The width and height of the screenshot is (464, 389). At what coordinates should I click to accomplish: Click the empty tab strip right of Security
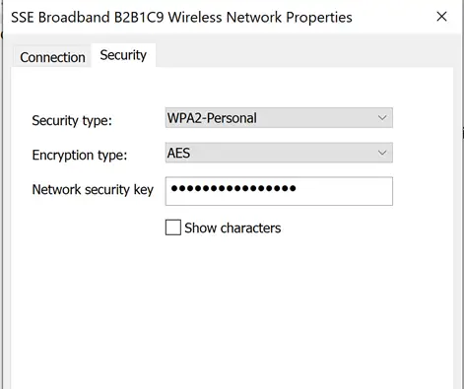(303, 55)
